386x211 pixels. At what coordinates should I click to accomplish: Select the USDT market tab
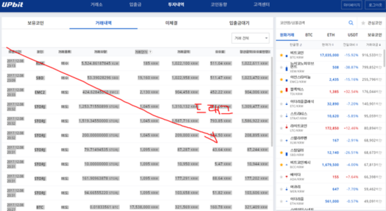[353, 35]
